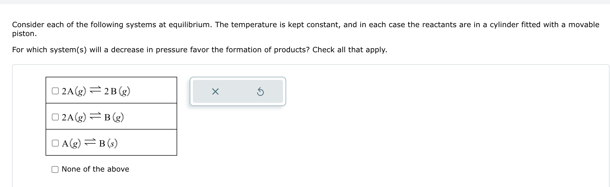Click the circular undo symbol beside the X
The height and width of the screenshot is (187, 610).
click(260, 91)
